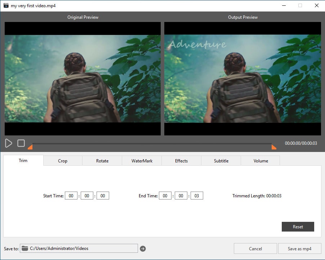The image size is (325, 260).
Task: Click the End Time seconds field
Action: [x=197, y=196]
